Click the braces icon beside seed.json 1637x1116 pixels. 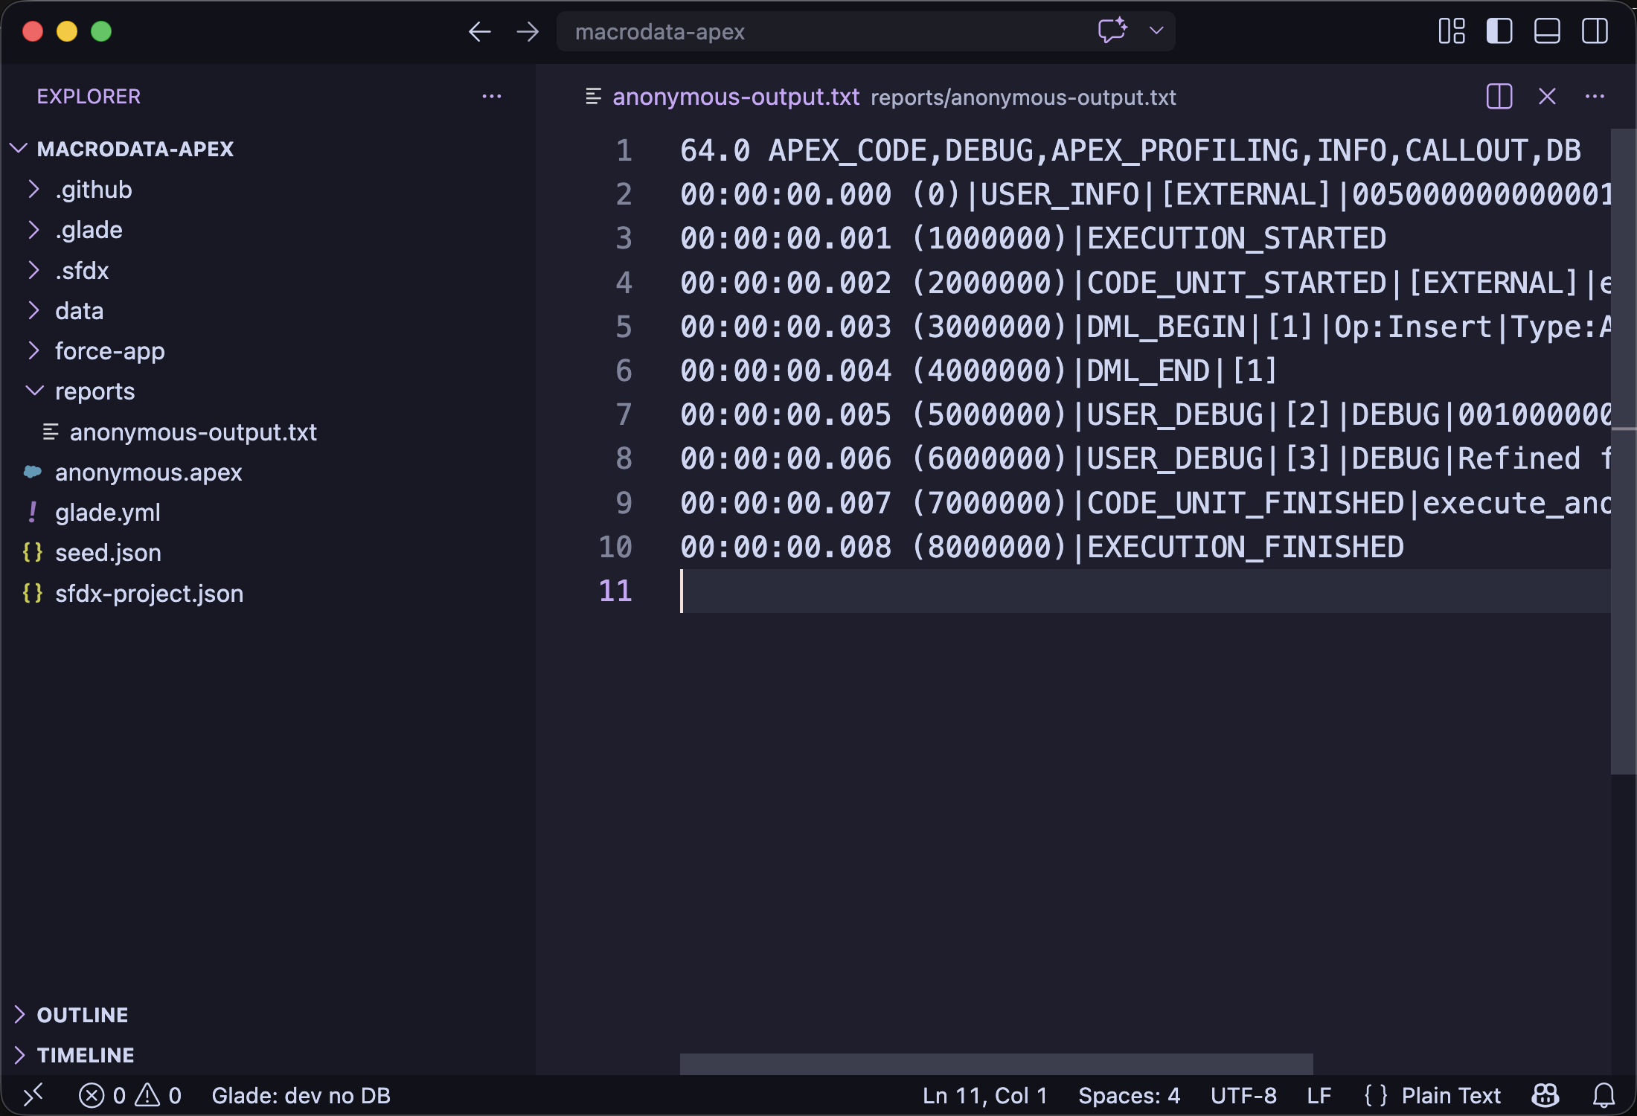pyautogui.click(x=33, y=552)
